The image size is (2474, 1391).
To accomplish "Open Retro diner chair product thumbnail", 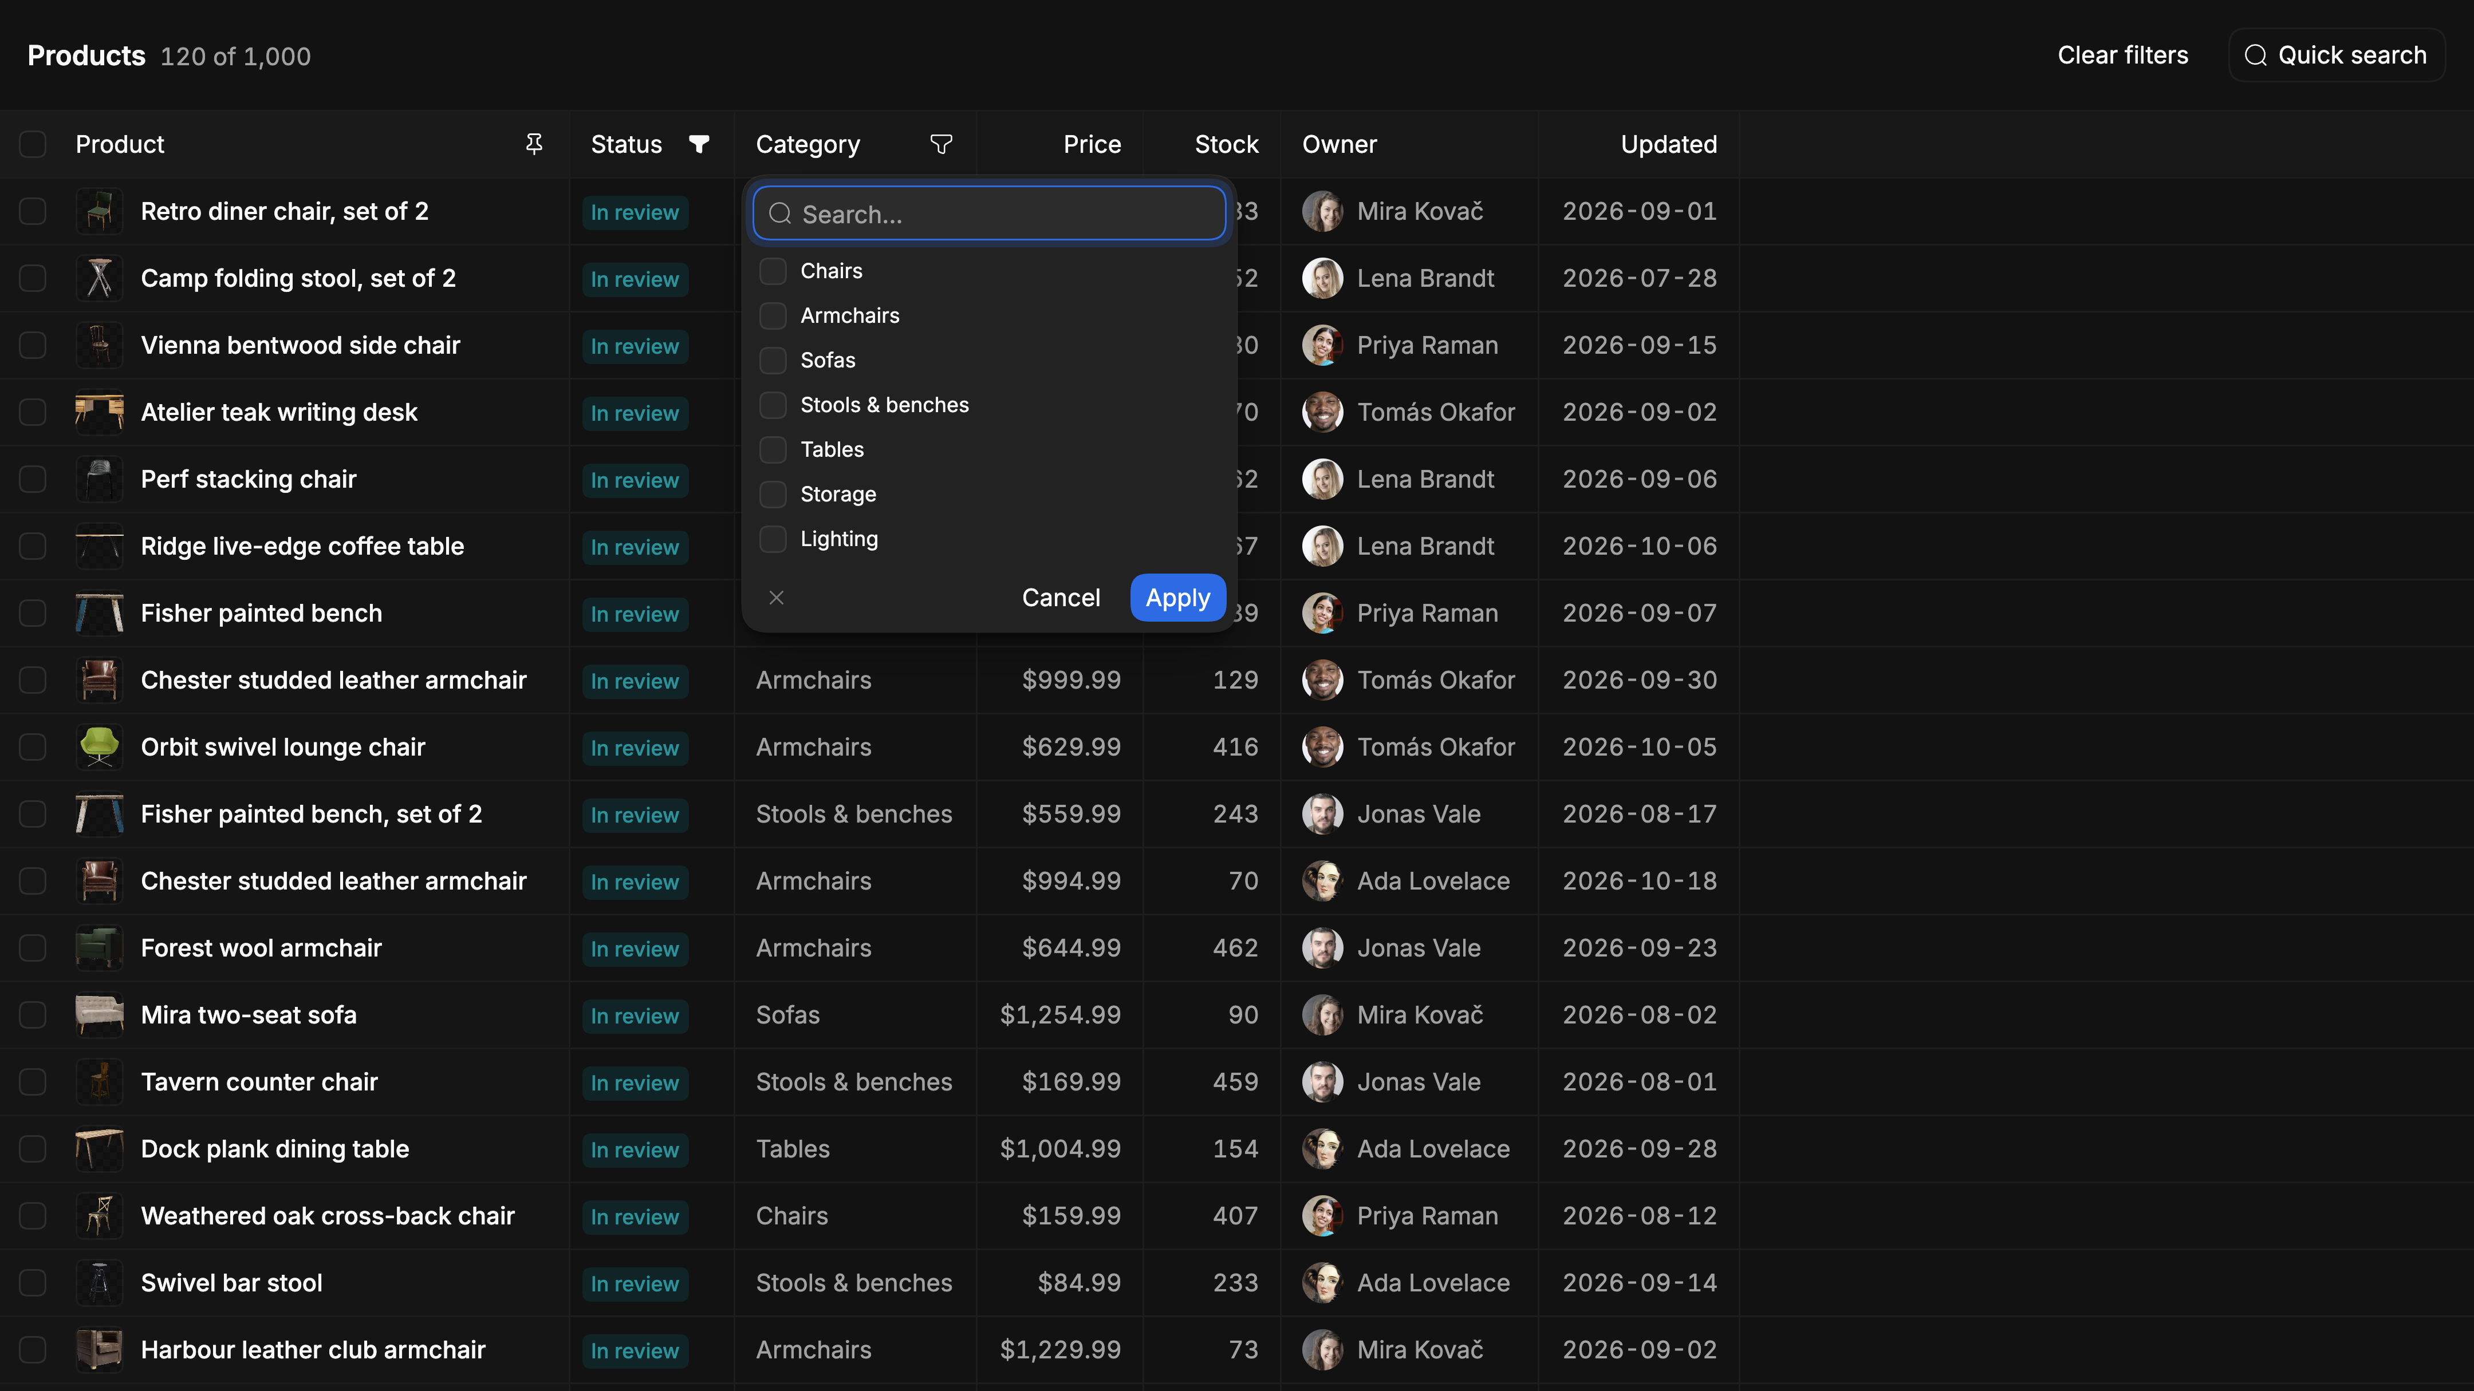I will (x=100, y=211).
